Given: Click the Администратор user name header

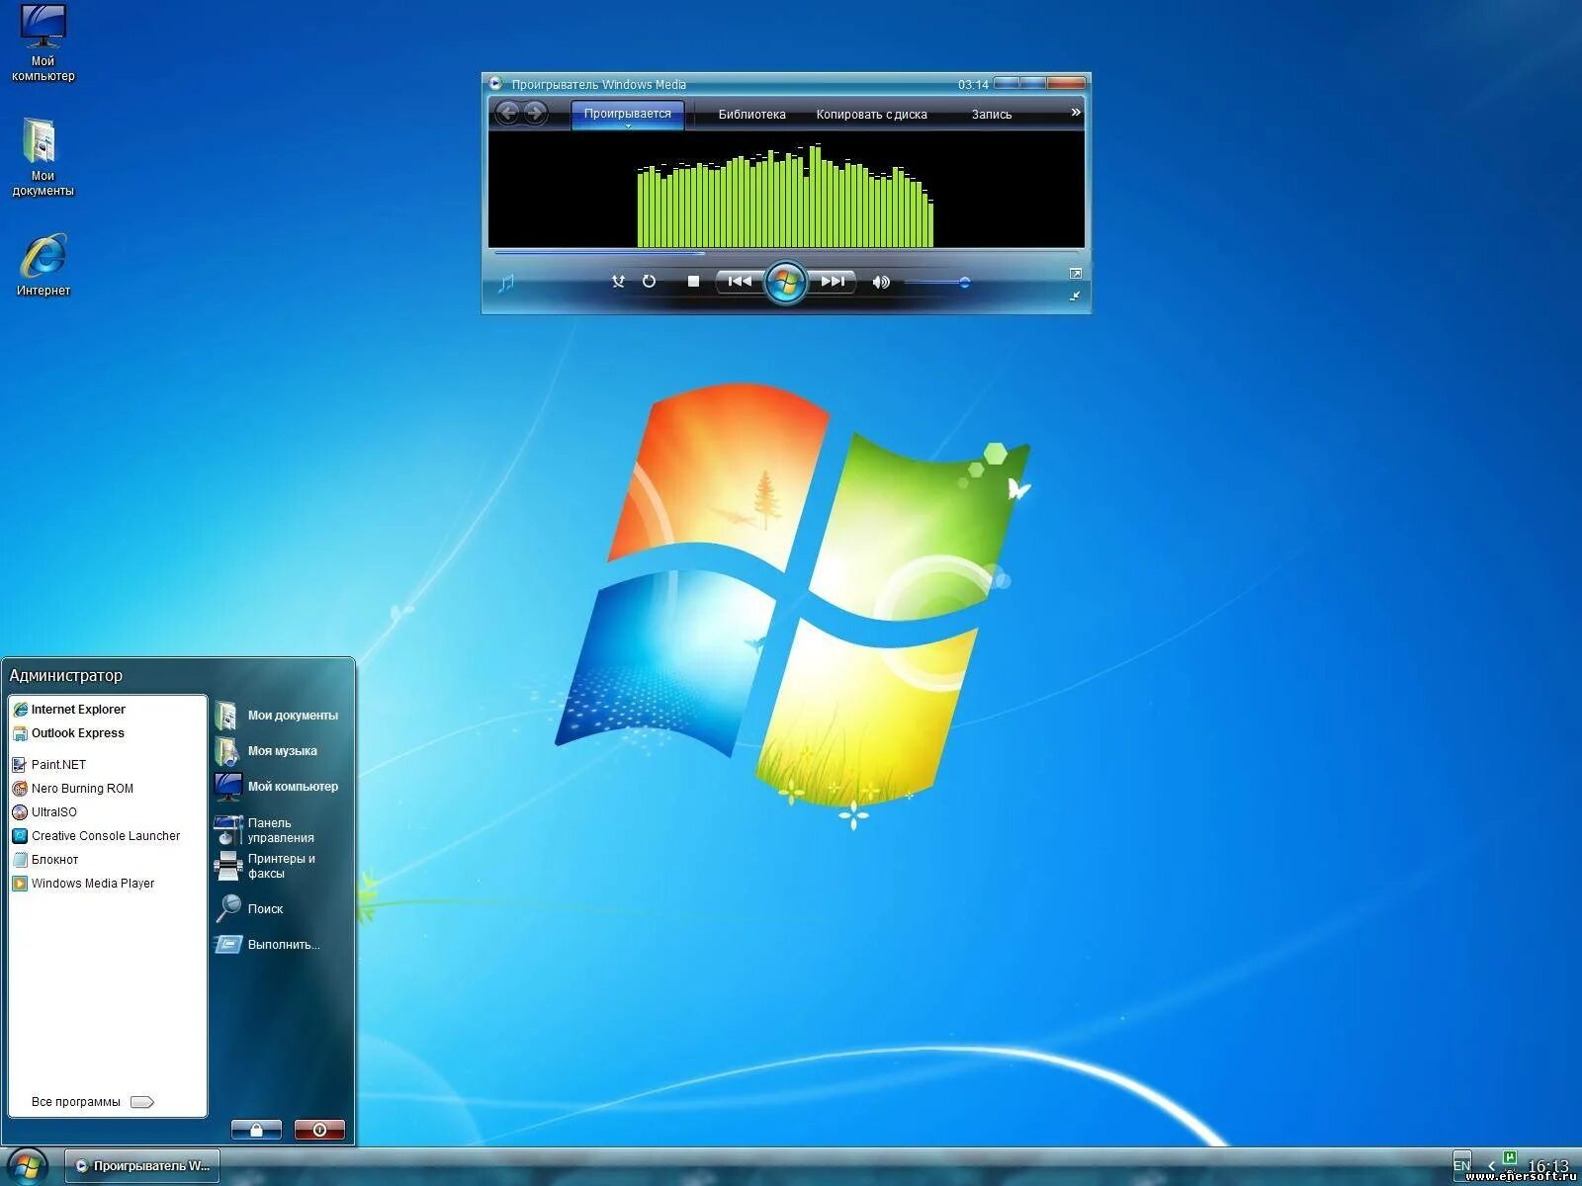Looking at the screenshot, I should pyautogui.click(x=66, y=676).
